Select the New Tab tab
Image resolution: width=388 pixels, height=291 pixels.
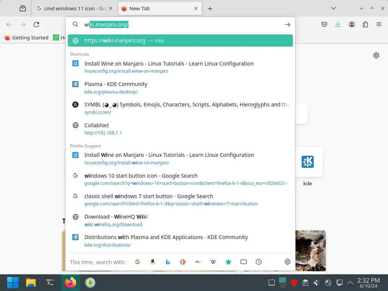pos(160,8)
